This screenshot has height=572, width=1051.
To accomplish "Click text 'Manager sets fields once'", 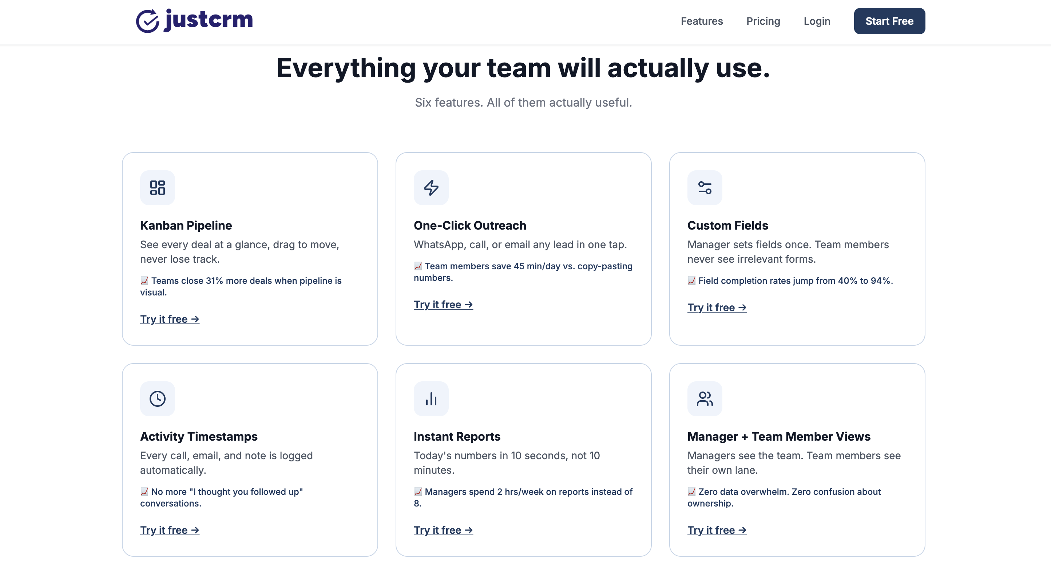I will coord(749,245).
